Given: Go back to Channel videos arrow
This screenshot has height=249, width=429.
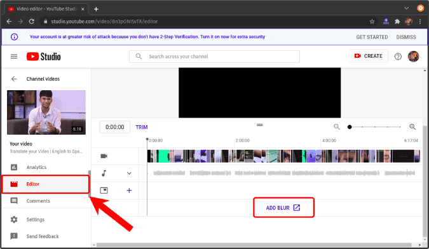Looking at the screenshot, I should point(14,79).
